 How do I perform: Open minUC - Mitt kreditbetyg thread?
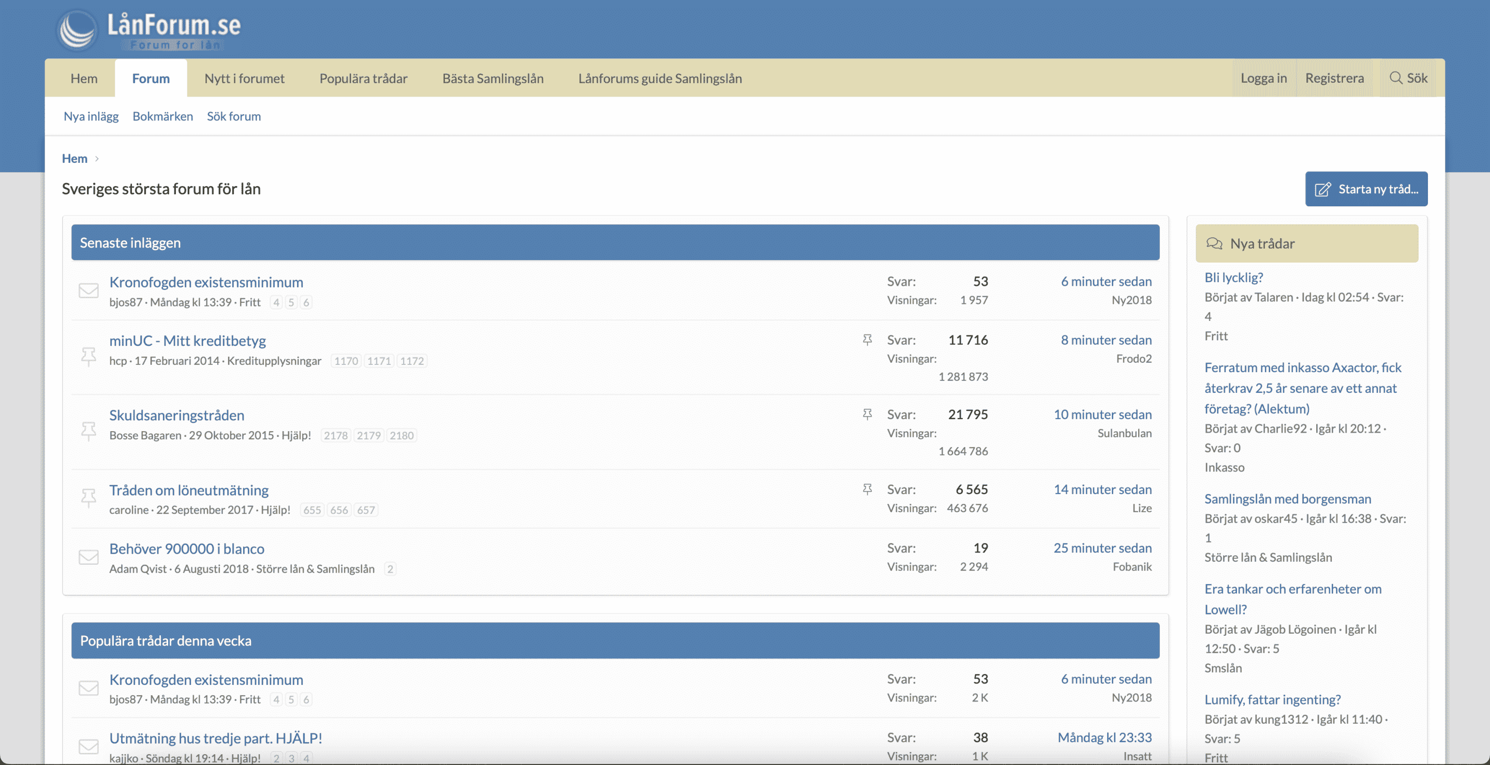click(187, 340)
